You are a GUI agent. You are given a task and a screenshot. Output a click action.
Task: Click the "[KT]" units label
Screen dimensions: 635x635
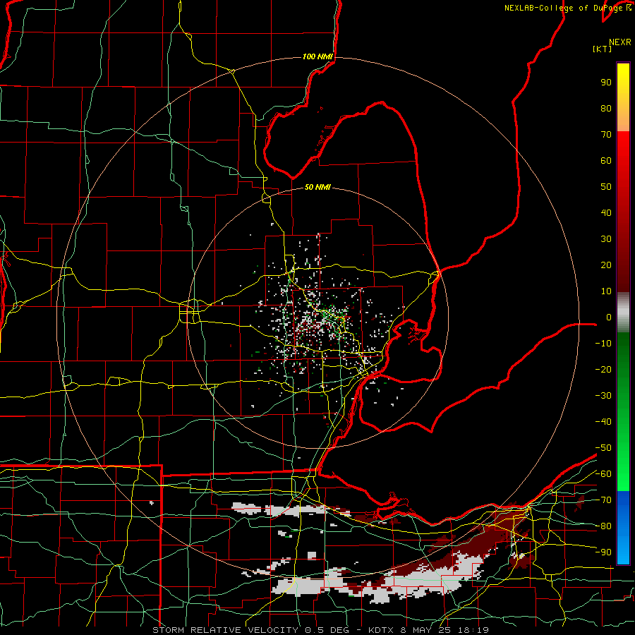point(603,49)
